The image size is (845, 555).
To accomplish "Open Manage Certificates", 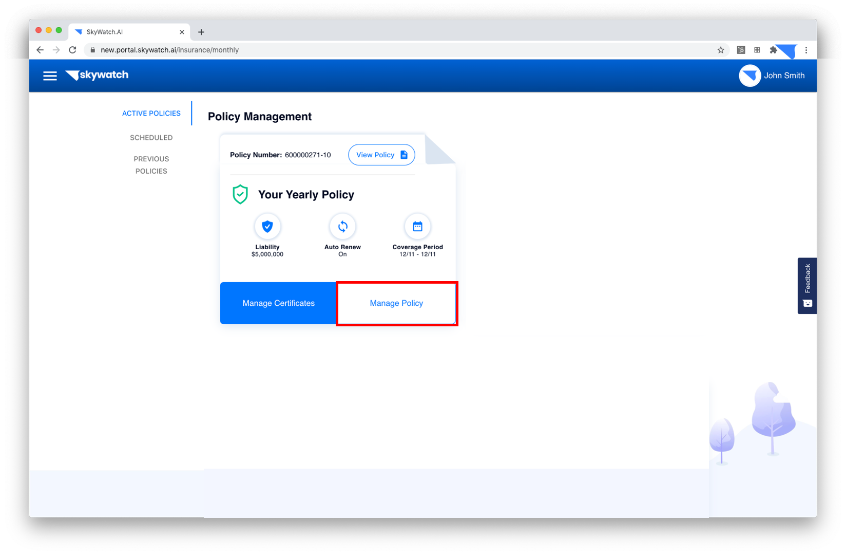I will [278, 303].
